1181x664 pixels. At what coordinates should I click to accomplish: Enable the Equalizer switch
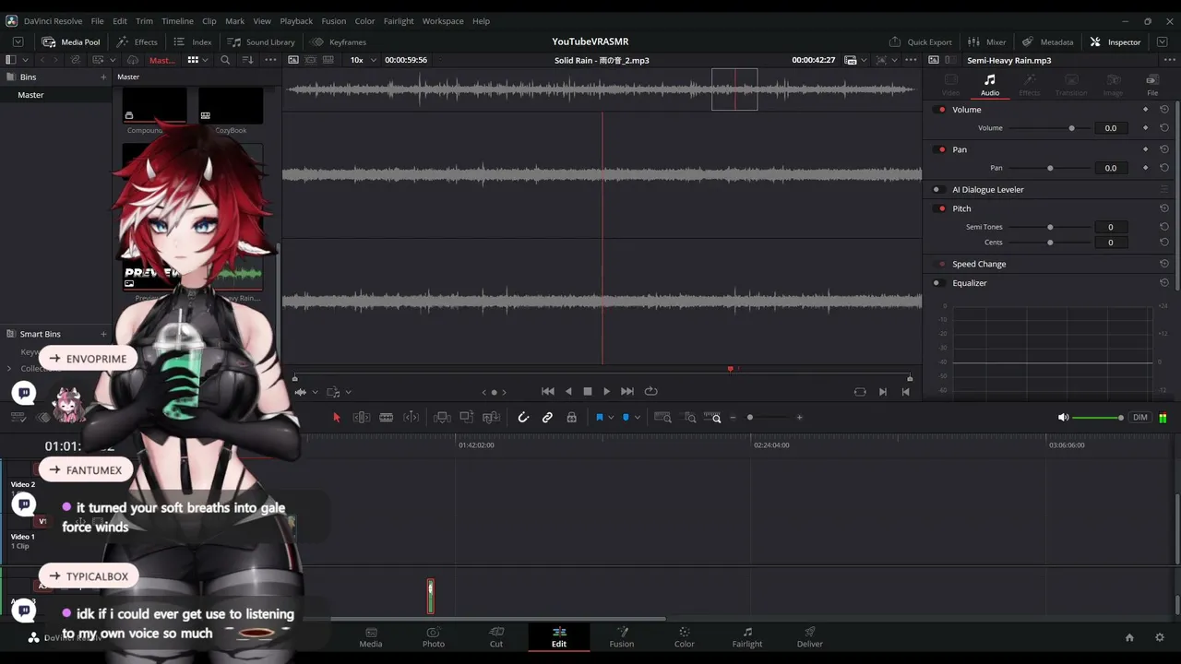click(937, 283)
